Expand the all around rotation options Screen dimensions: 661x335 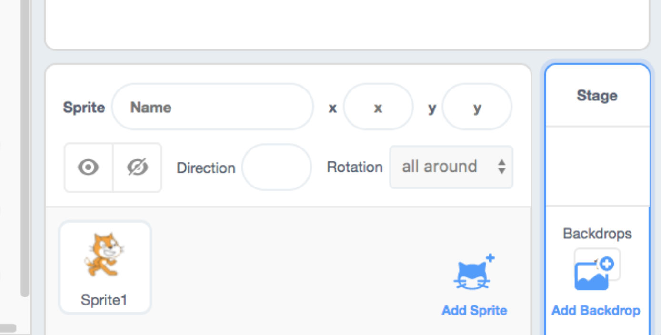pyautogui.click(x=451, y=167)
